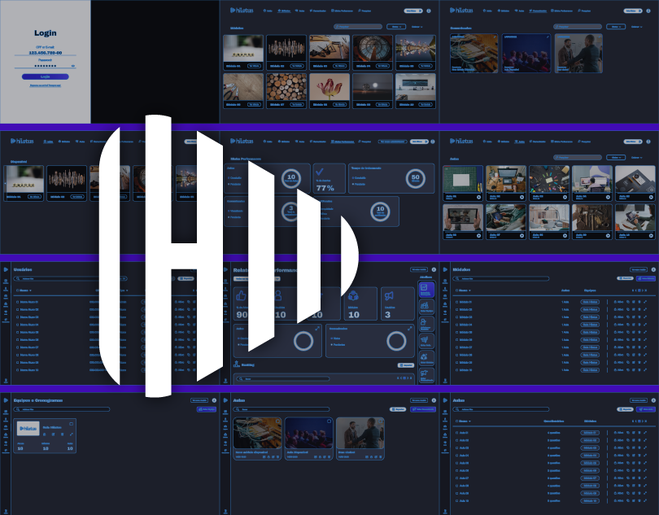Open Ordenar dropdown on Módulos gallery screen
The width and height of the screenshot is (659, 515).
coord(417,27)
